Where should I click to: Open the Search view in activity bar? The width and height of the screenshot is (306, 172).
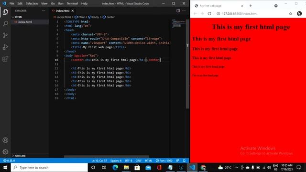tap(5, 24)
